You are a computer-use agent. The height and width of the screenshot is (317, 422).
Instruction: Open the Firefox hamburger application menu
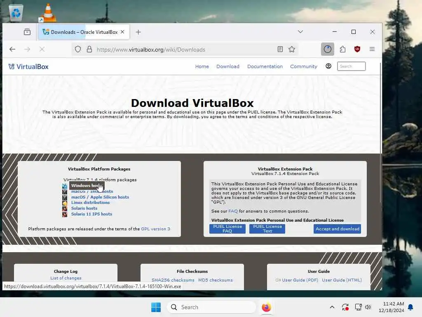(x=372, y=49)
